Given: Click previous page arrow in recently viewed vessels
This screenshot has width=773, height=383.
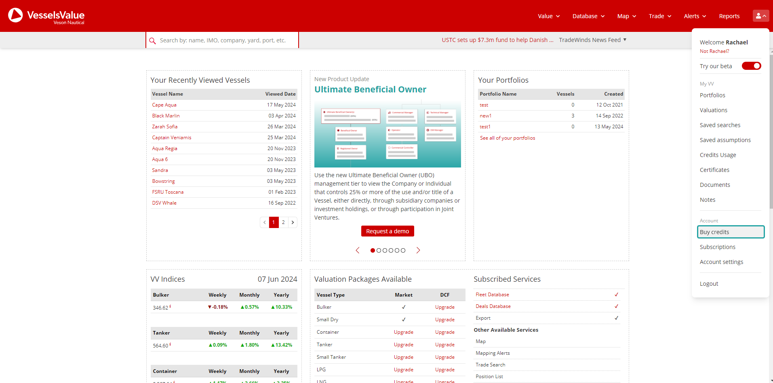Looking at the screenshot, I should tap(265, 222).
